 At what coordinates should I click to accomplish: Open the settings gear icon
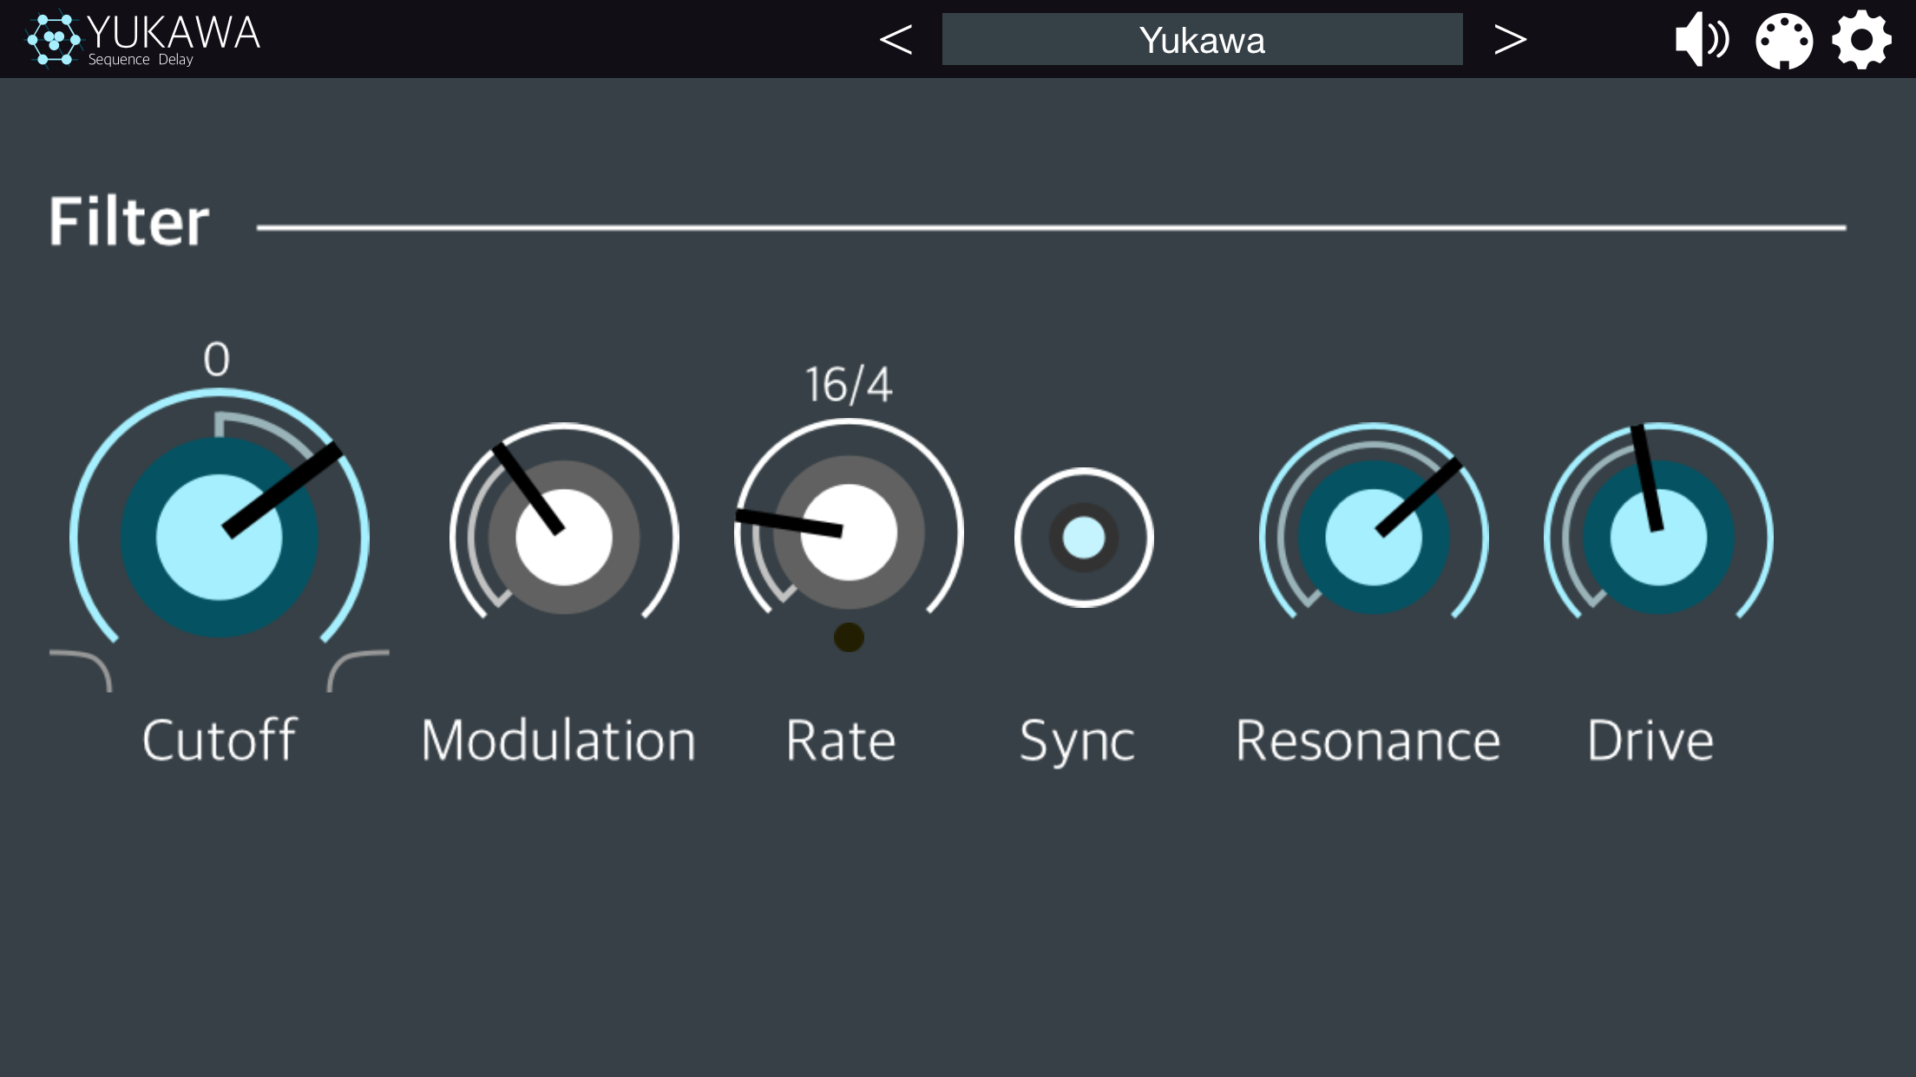(x=1862, y=38)
